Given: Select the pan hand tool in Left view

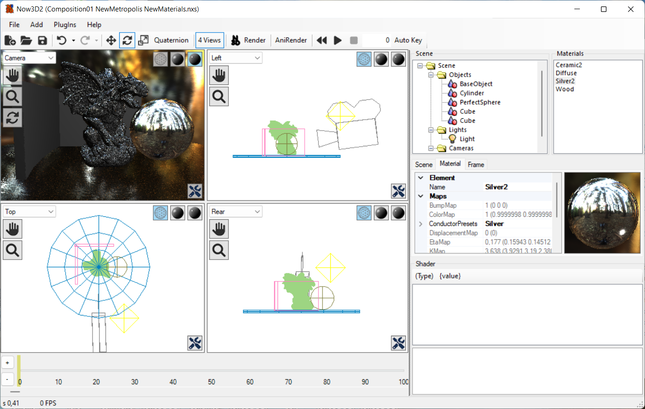Looking at the screenshot, I should [x=219, y=75].
